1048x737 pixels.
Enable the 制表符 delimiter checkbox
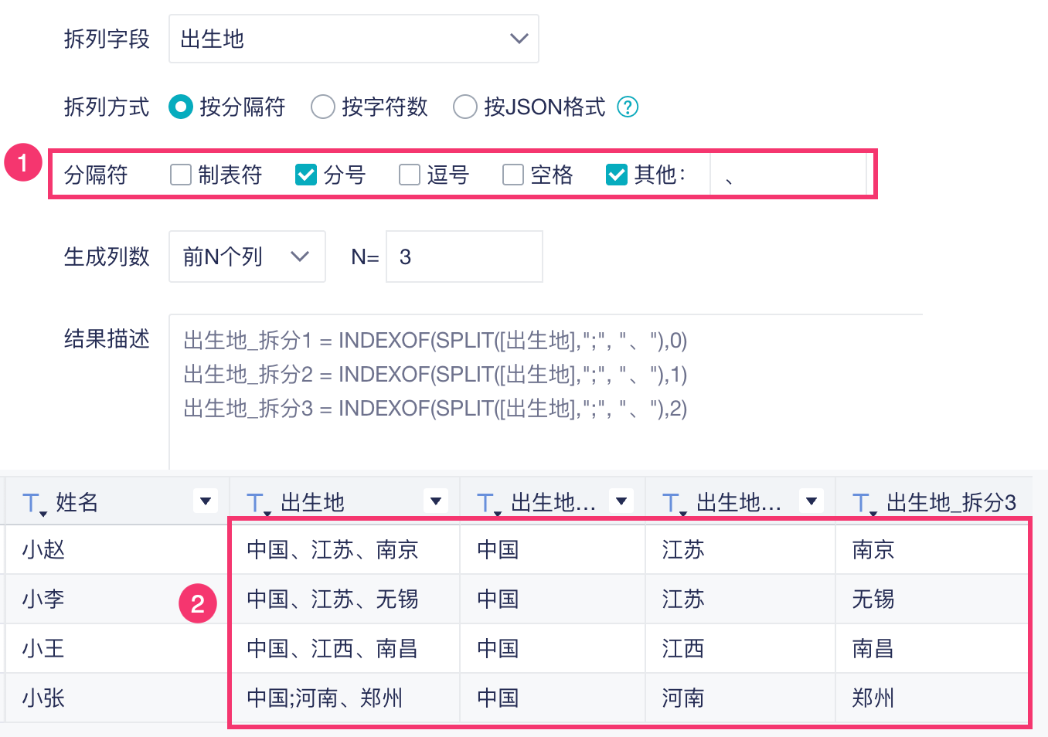(181, 175)
